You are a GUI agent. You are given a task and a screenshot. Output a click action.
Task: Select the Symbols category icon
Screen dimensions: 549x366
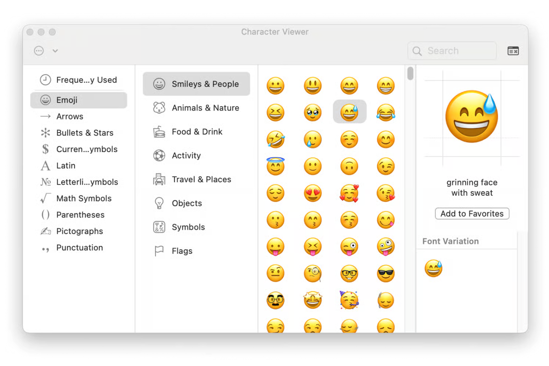(x=159, y=227)
